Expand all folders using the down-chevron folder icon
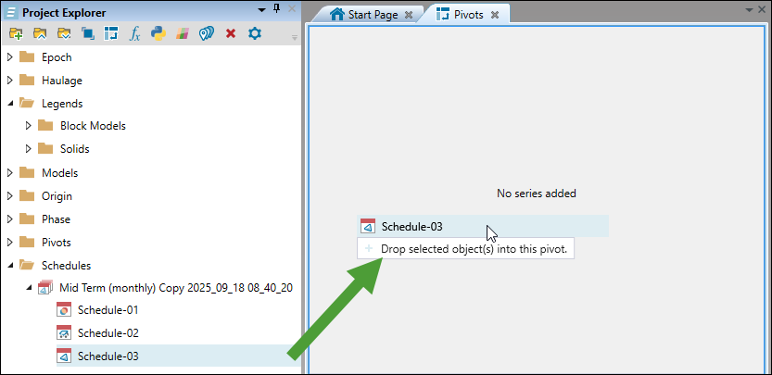772x375 pixels. click(x=64, y=34)
